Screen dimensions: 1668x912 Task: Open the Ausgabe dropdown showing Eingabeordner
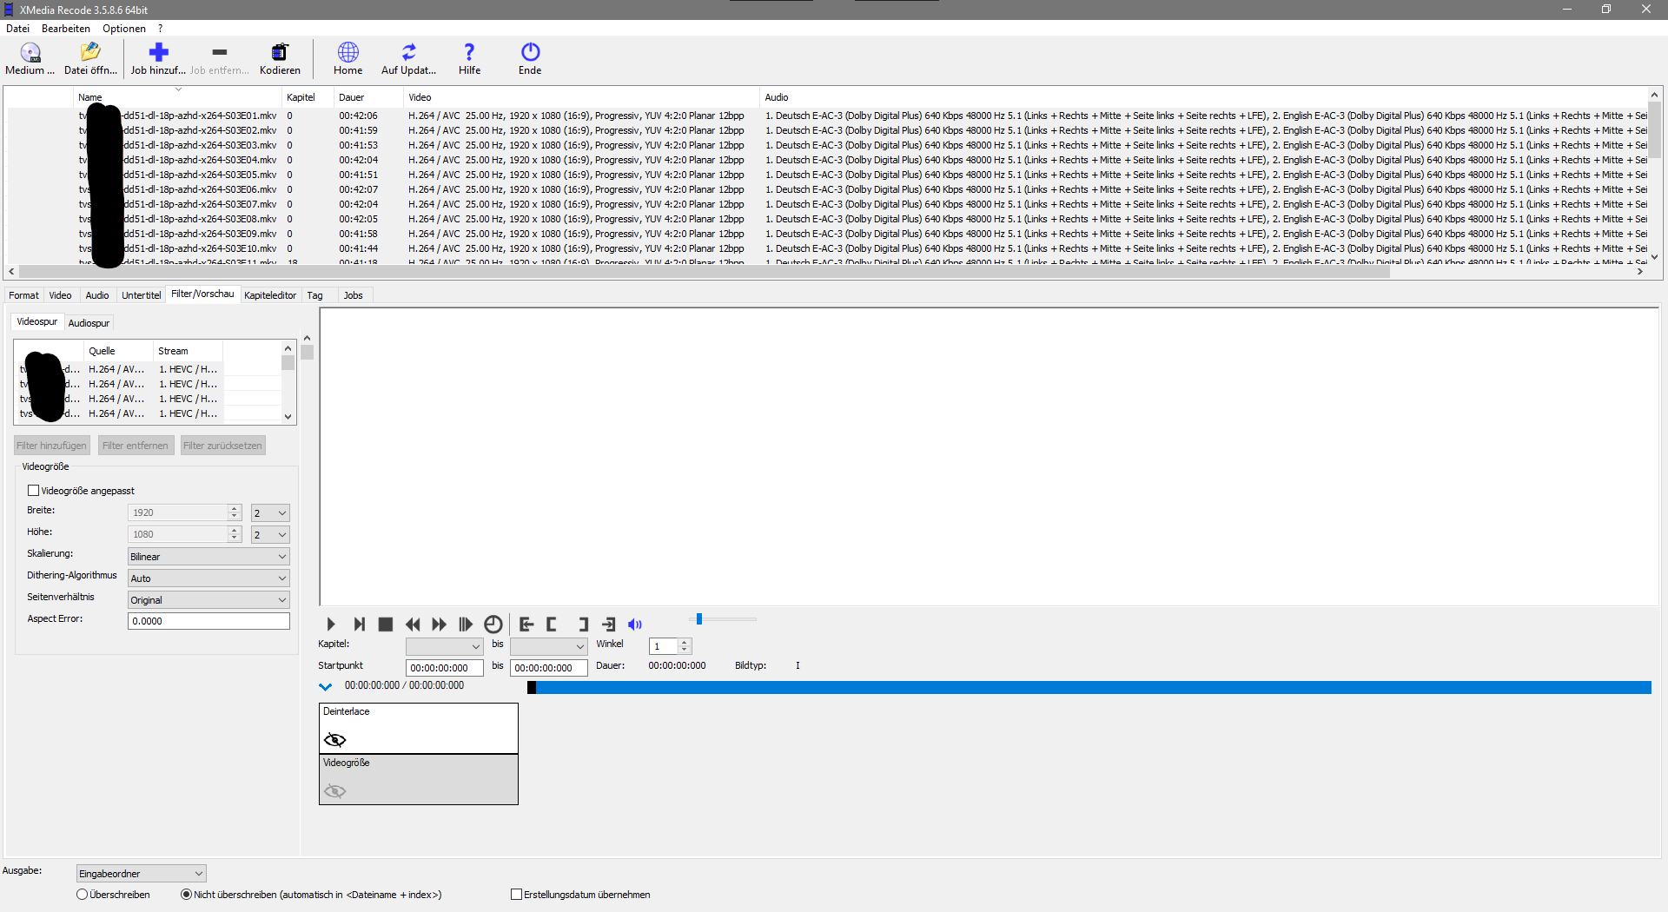coord(140,873)
